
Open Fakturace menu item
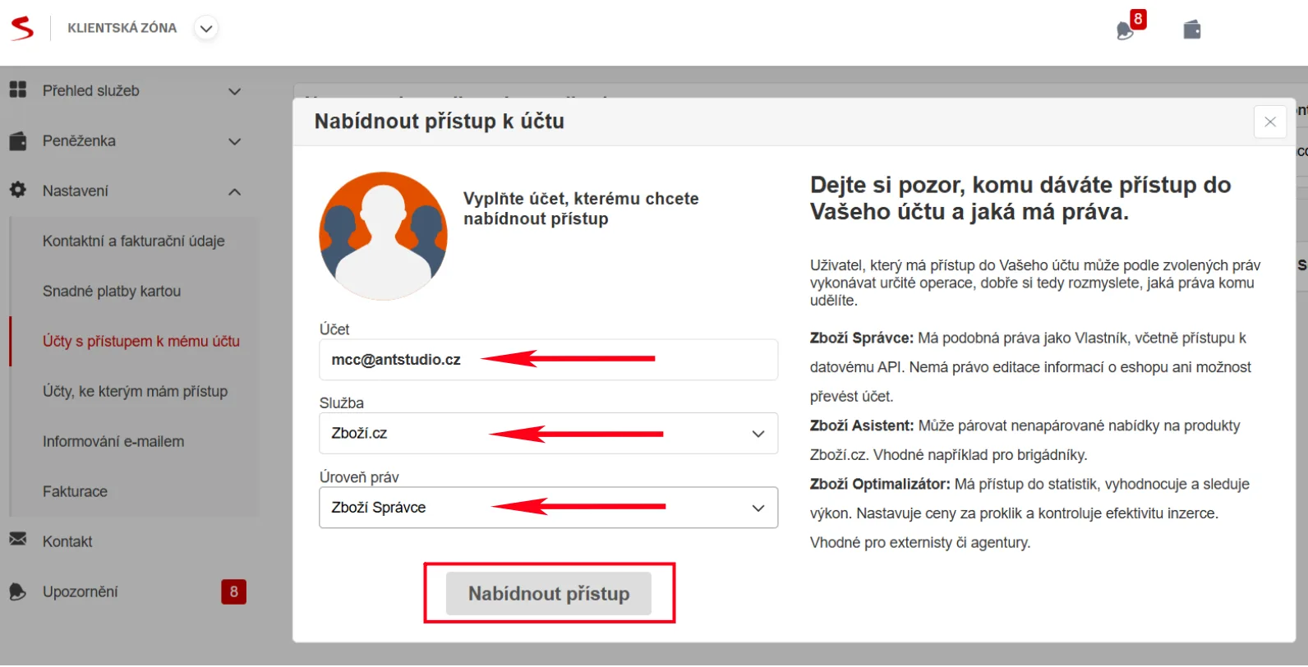pyautogui.click(x=75, y=491)
